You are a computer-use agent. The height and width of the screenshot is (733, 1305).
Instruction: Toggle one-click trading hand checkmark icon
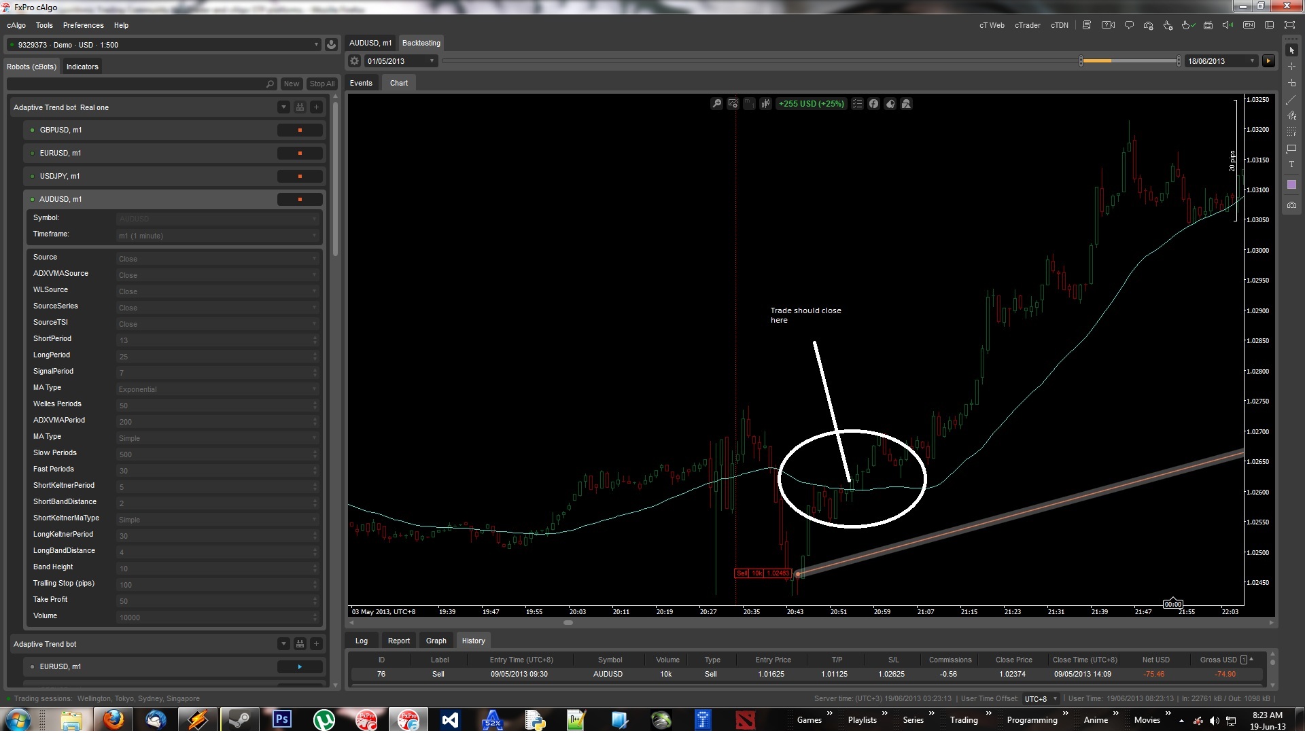pyautogui.click(x=1187, y=25)
